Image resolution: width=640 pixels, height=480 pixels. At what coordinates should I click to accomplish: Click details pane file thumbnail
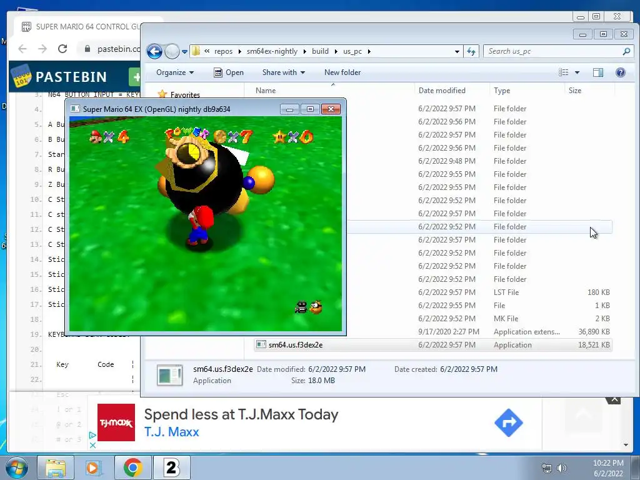(170, 375)
